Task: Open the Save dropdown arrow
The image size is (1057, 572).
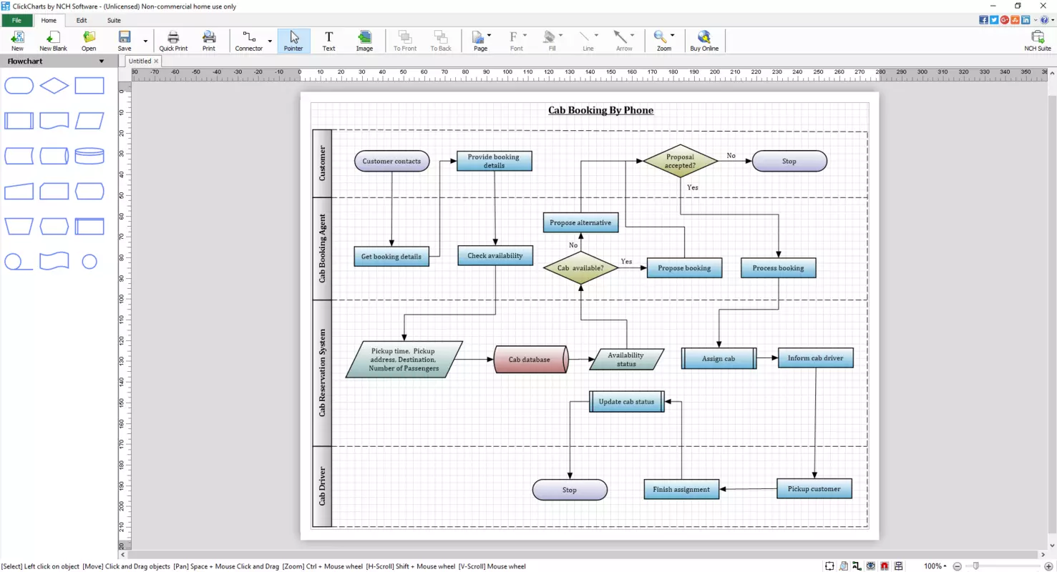Action: (145, 41)
